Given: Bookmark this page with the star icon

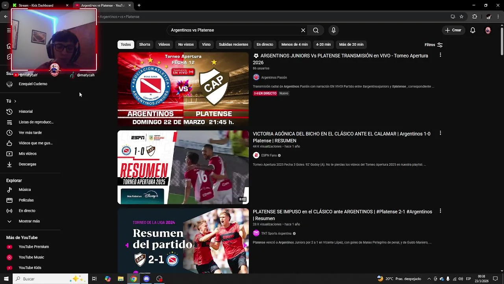Looking at the screenshot, I should click(x=461, y=17).
